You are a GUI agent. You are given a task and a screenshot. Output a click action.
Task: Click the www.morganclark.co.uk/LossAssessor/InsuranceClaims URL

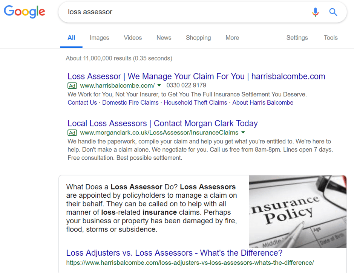159,133
